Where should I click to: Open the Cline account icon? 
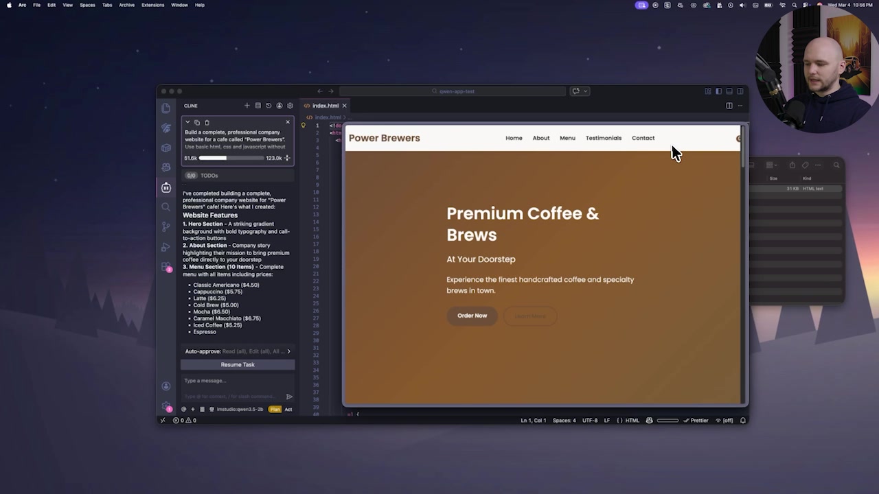pyautogui.click(x=279, y=106)
